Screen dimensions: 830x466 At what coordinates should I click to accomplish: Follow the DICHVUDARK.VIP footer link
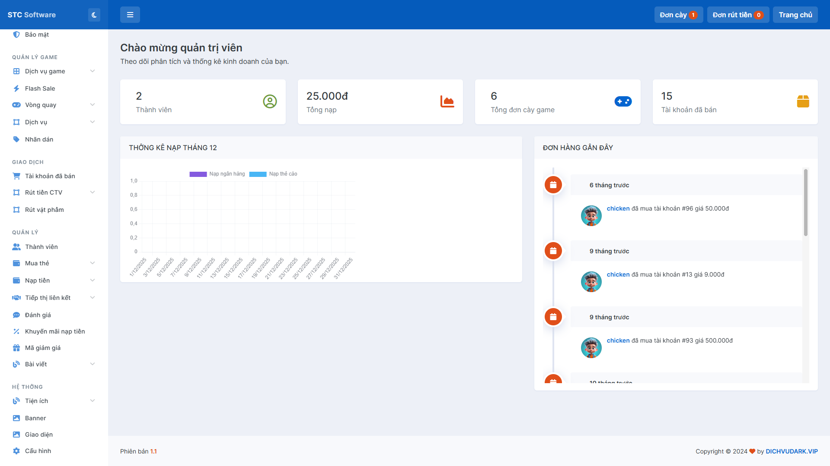[x=791, y=451]
